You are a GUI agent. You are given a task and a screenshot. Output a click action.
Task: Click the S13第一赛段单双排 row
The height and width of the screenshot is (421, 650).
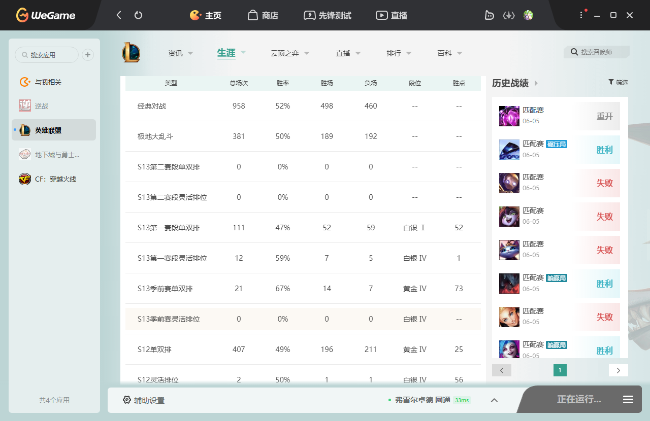click(303, 228)
